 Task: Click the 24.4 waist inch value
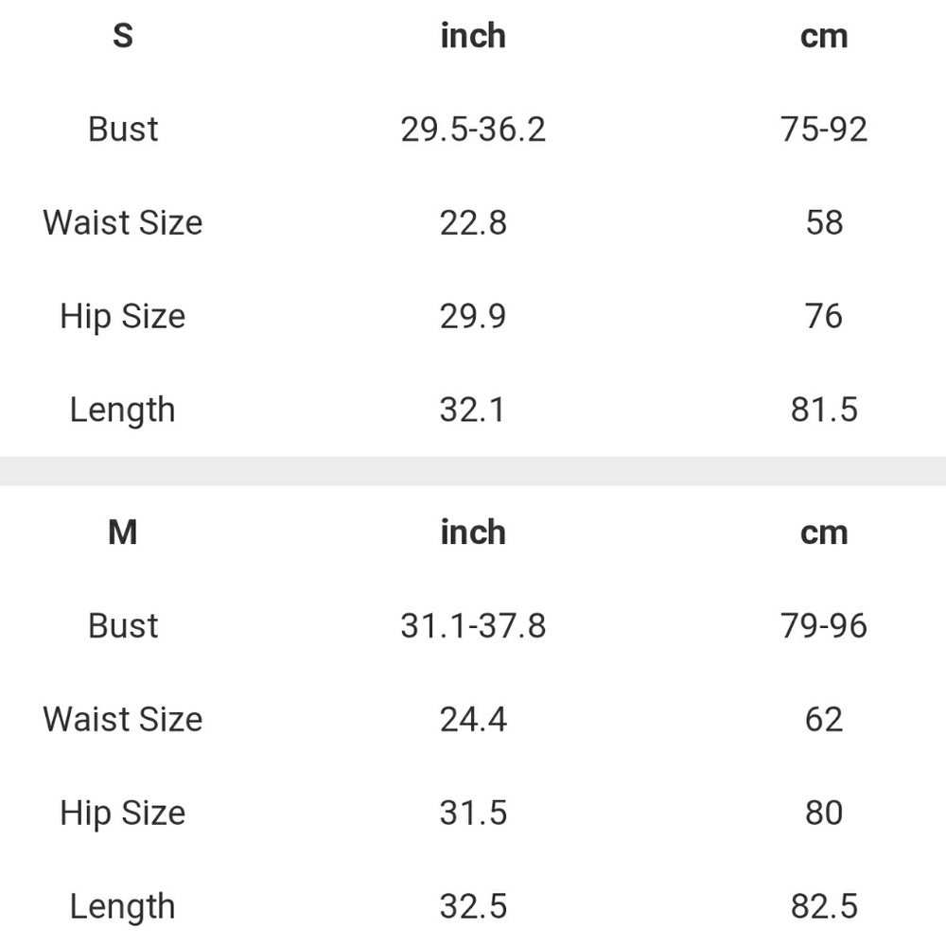(473, 719)
